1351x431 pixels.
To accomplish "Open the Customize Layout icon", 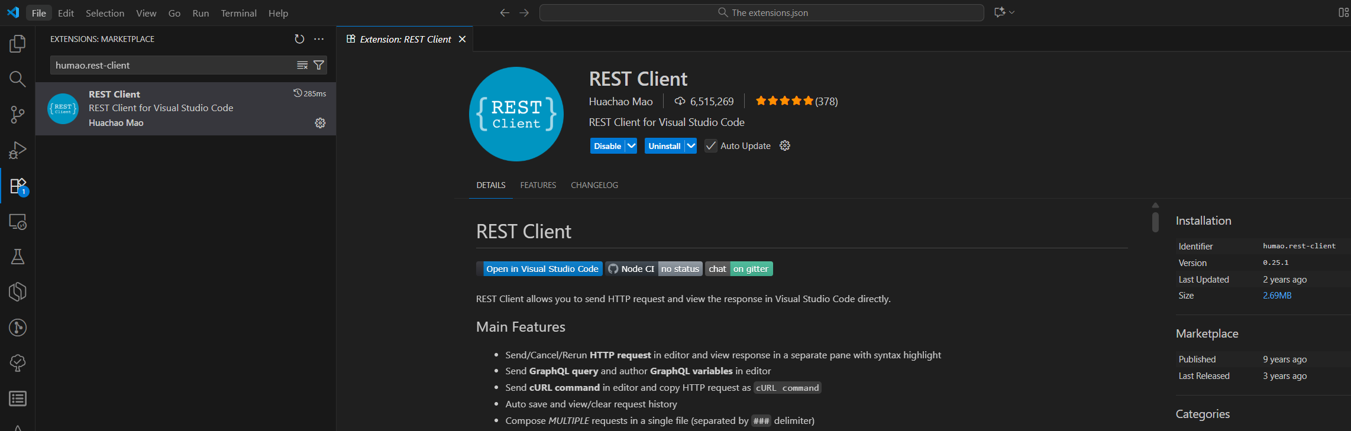I will [1343, 12].
